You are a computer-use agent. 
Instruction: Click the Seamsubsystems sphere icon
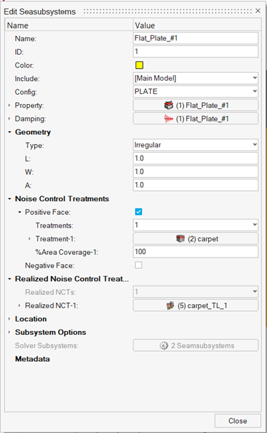coord(164,346)
